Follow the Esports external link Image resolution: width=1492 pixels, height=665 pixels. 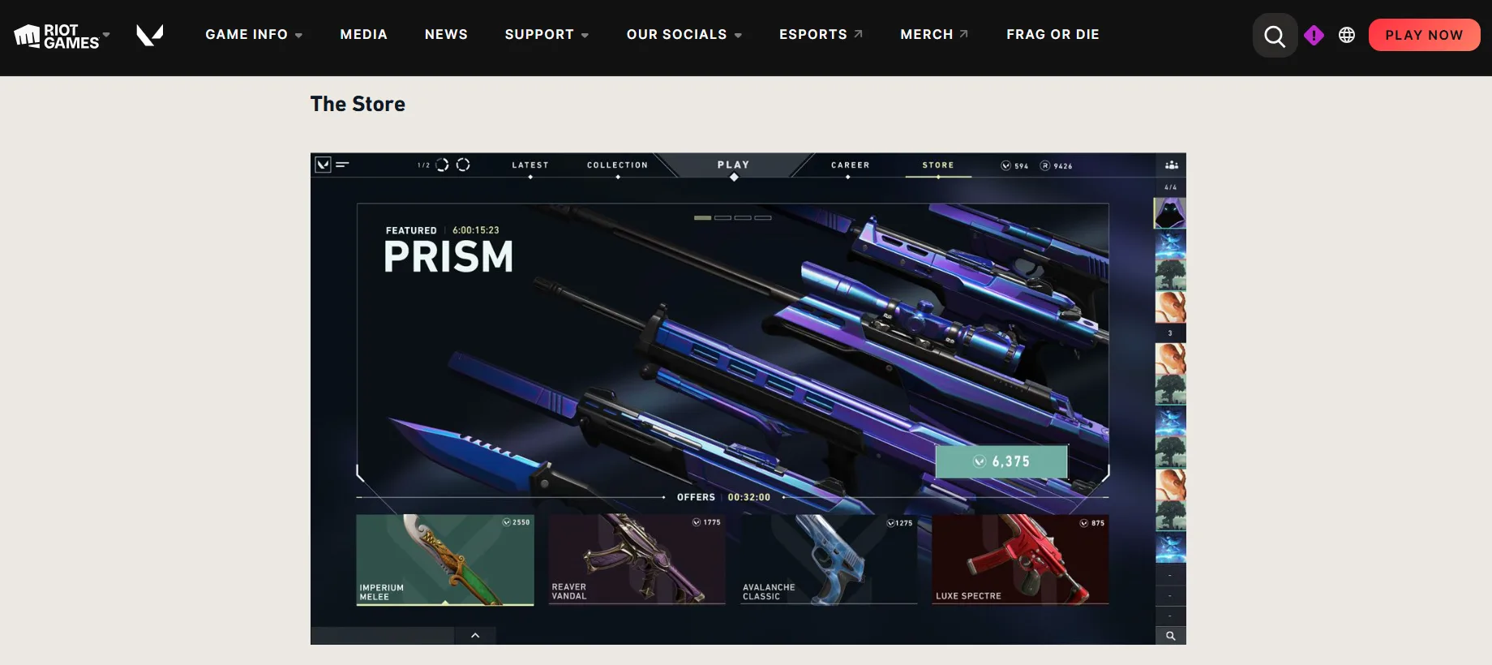point(821,35)
